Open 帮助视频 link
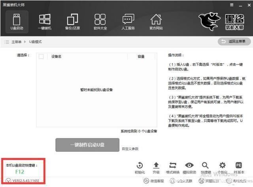Image resolution: width=253 pixels, height=187 pixels. (x=236, y=181)
